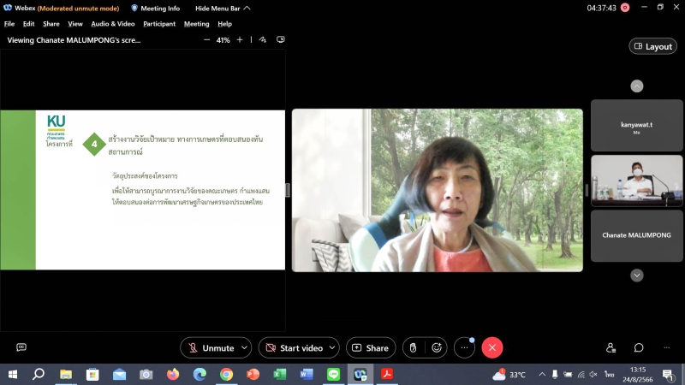Open the more options ellipsis button
Image resolution: width=685 pixels, height=385 pixels.
(x=465, y=348)
